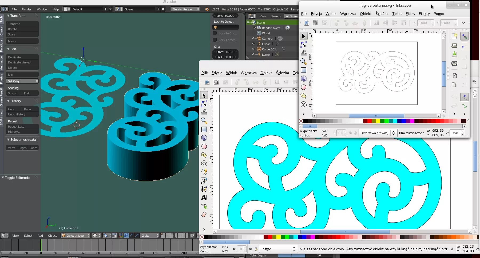The image size is (480, 258).
Task: Click the Translate button in Blender
Action: [x=22, y=24]
